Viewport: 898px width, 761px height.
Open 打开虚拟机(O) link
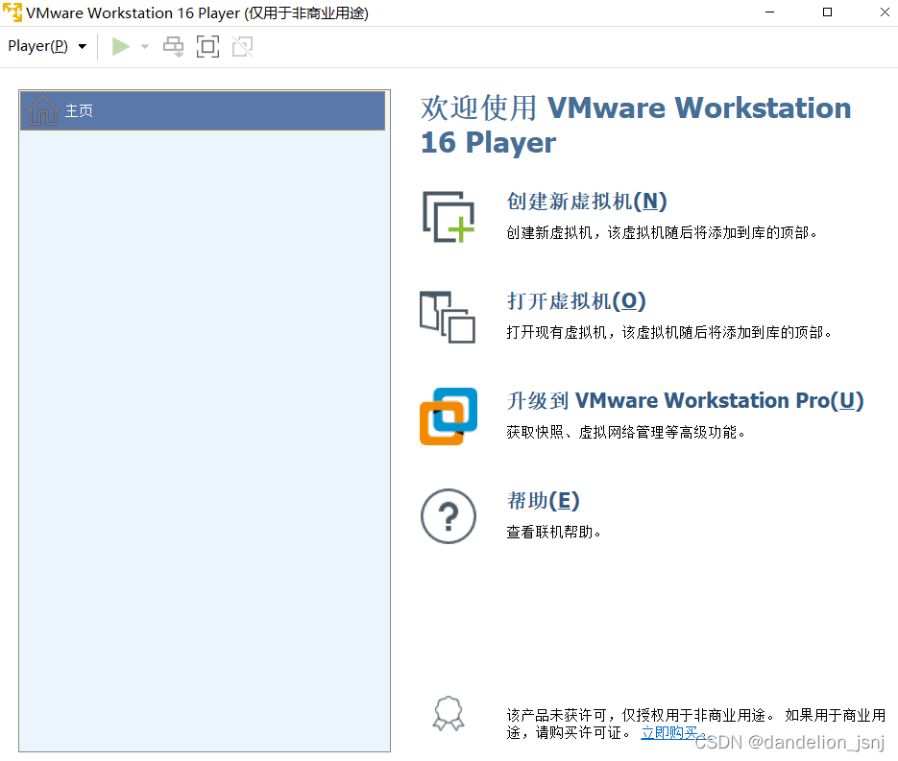click(576, 301)
